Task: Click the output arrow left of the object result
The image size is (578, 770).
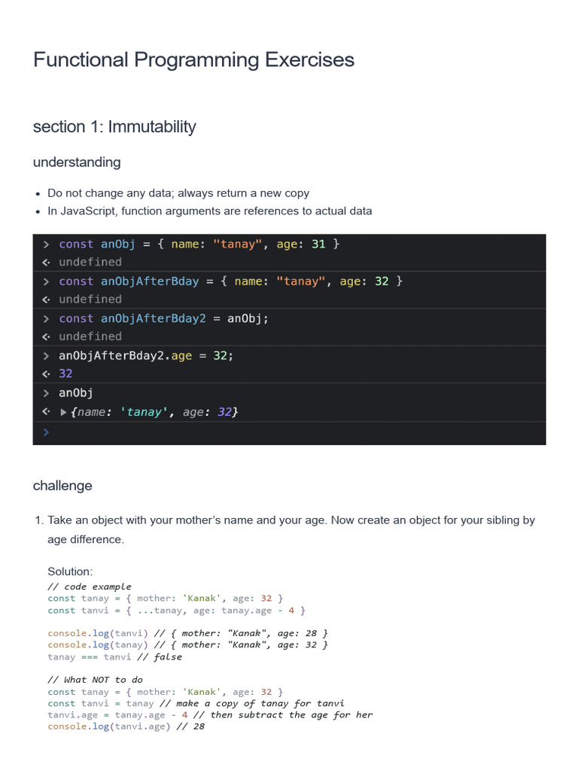Action: pos(46,412)
